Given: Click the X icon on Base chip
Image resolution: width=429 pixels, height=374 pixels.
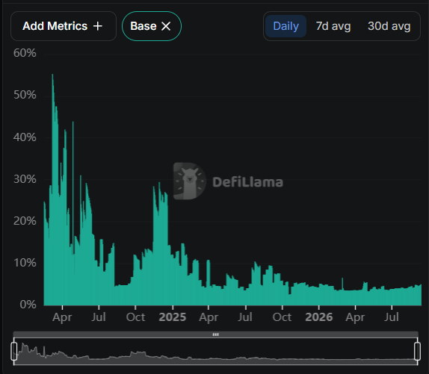Looking at the screenshot, I should [x=166, y=26].
